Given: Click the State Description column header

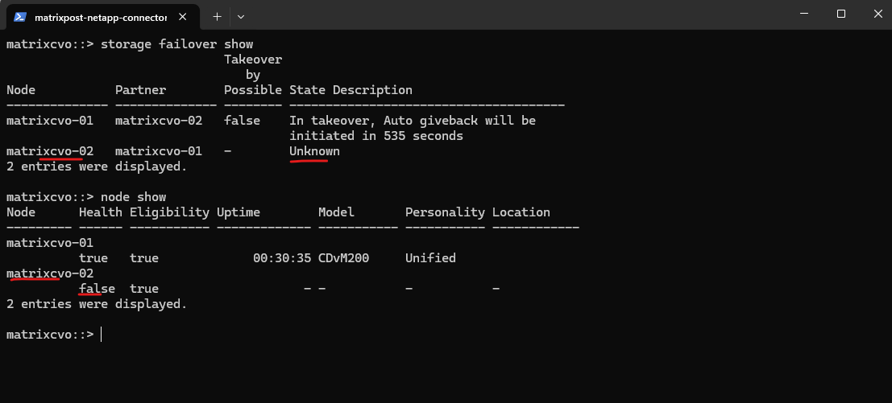Looking at the screenshot, I should (x=351, y=90).
